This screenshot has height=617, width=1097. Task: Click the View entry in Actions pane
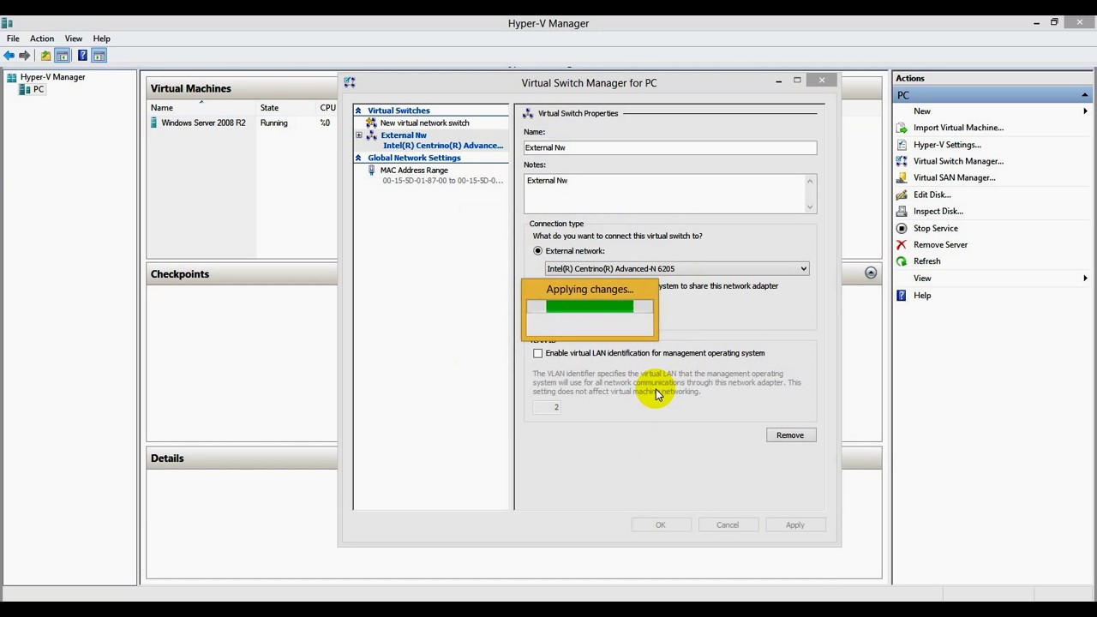click(x=922, y=279)
